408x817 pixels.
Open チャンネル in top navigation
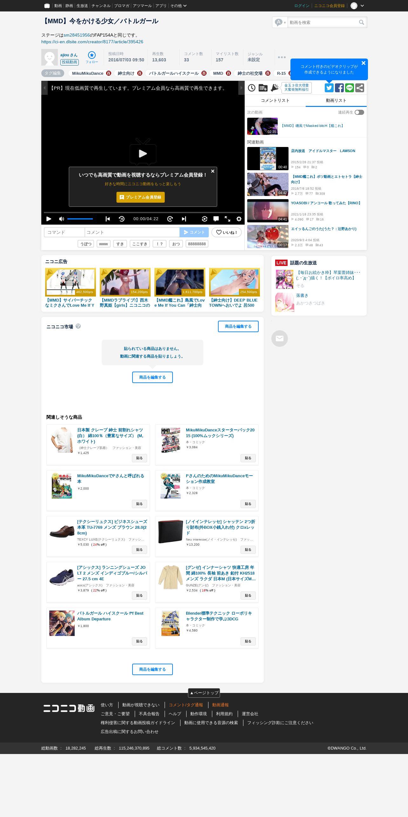(101, 6)
